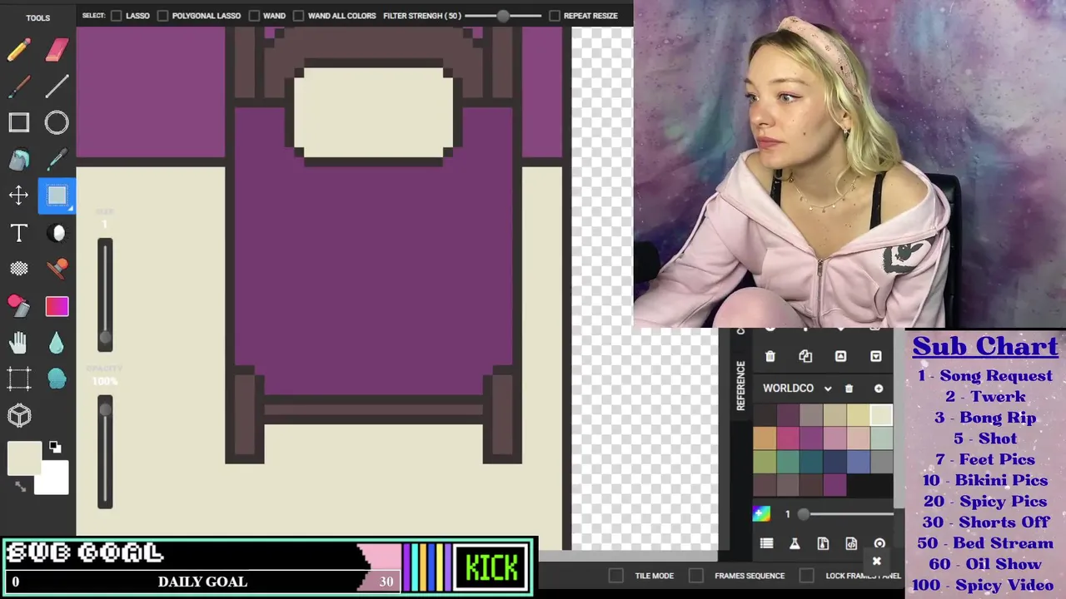Choose the pale yellow palette swatch
The width and height of the screenshot is (1066, 599).
(x=859, y=415)
